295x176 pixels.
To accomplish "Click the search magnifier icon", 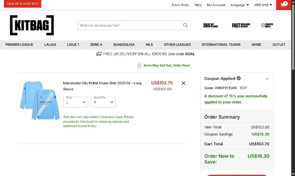I will 185,25.
